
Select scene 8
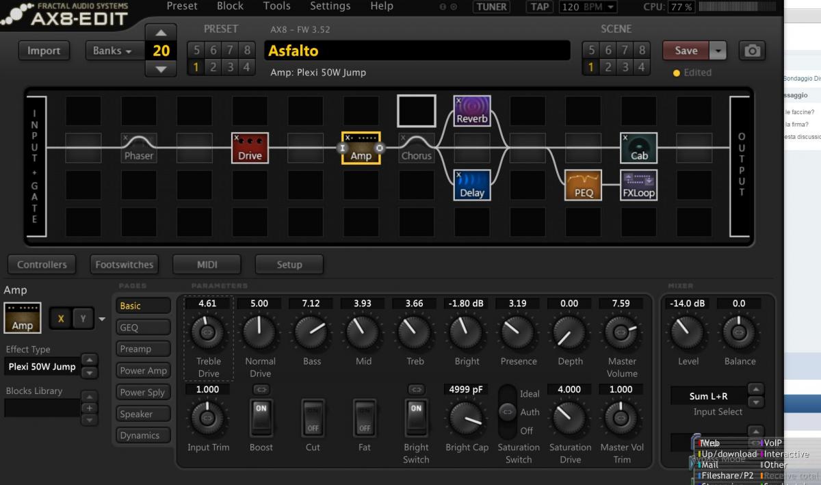(x=642, y=50)
